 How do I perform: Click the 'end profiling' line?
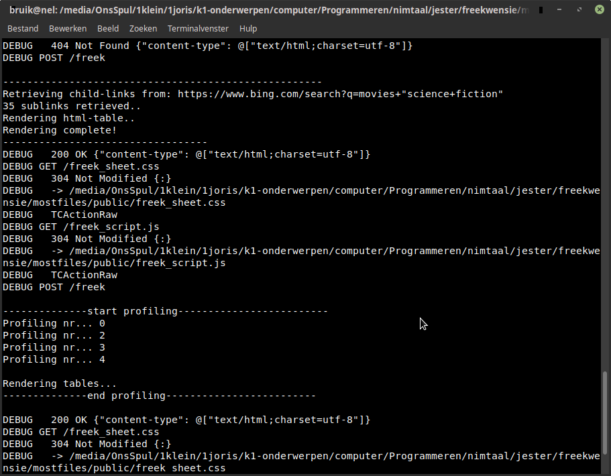click(x=159, y=396)
